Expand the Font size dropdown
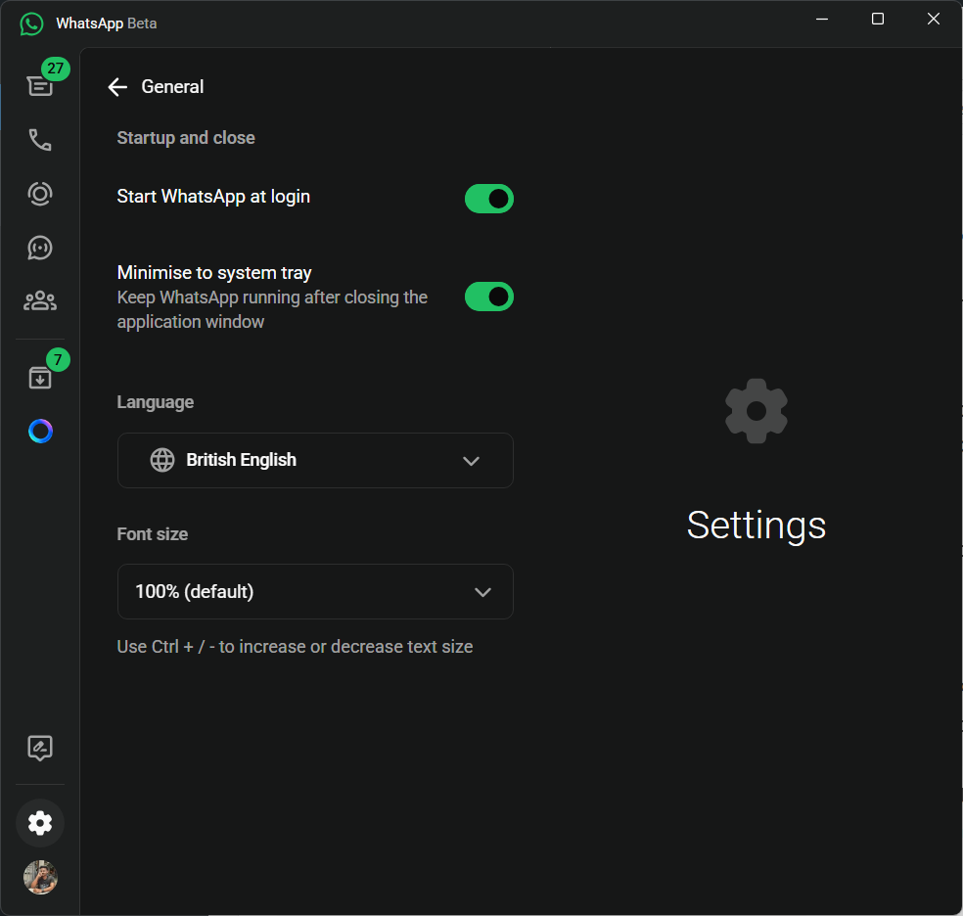963x916 pixels. (315, 591)
